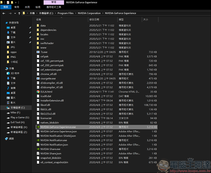The height and width of the screenshot is (173, 211).
Task: Click the 本機 breadcrumb in address bar
Action: [32, 13]
